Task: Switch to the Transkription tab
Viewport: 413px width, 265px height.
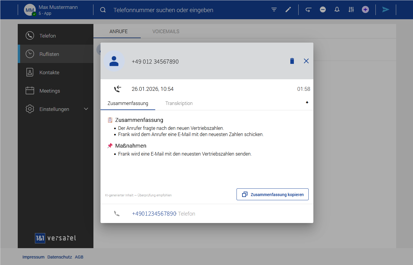Action: click(179, 103)
